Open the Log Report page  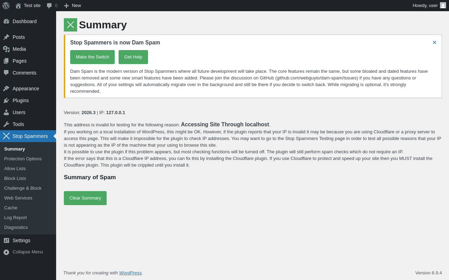click(x=15, y=218)
